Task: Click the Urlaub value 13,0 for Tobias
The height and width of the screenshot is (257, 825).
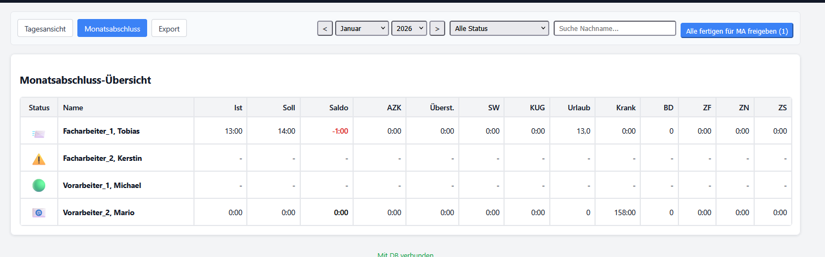Action: (583, 131)
